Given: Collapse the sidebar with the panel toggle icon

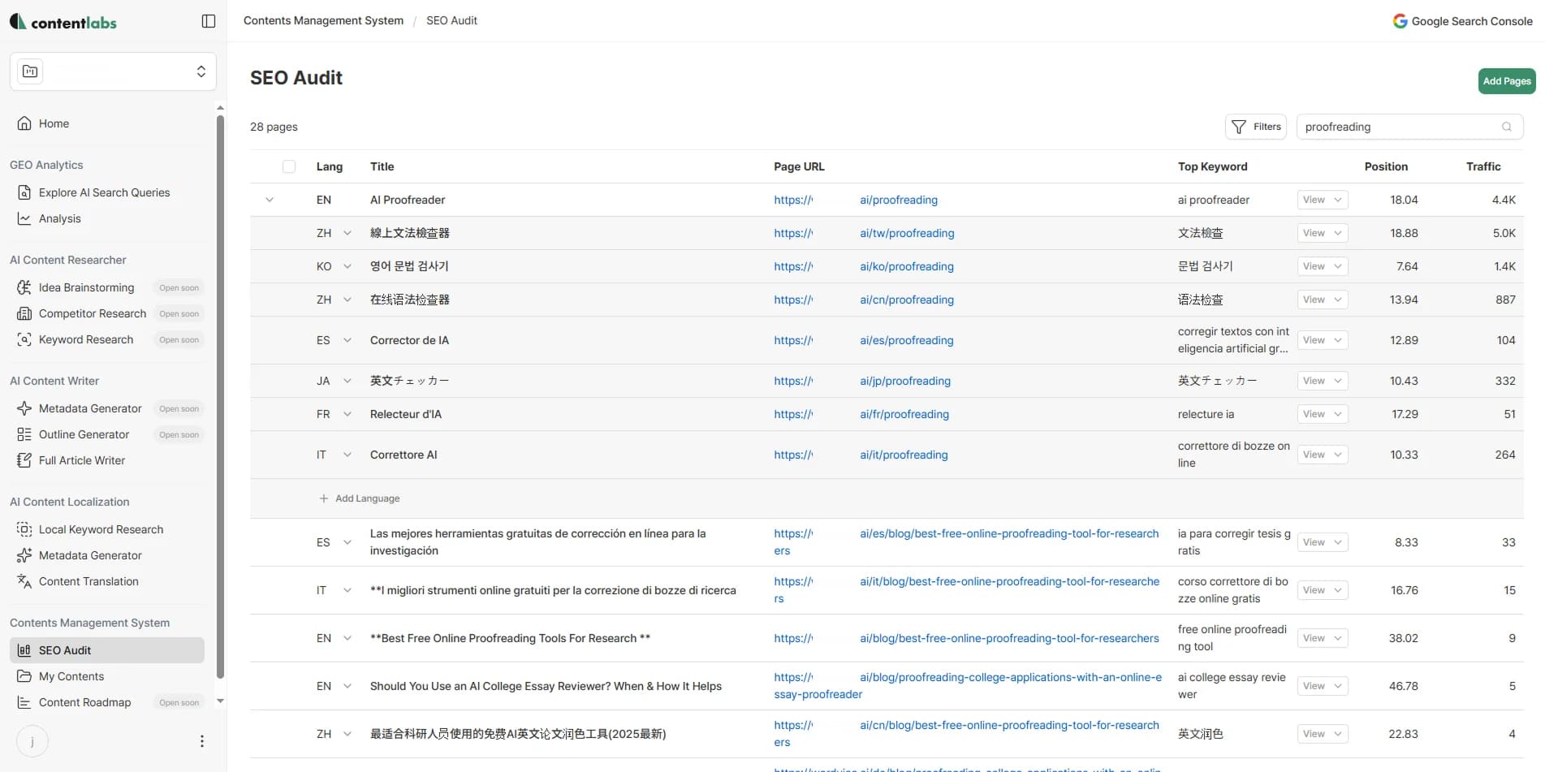Looking at the screenshot, I should [208, 20].
